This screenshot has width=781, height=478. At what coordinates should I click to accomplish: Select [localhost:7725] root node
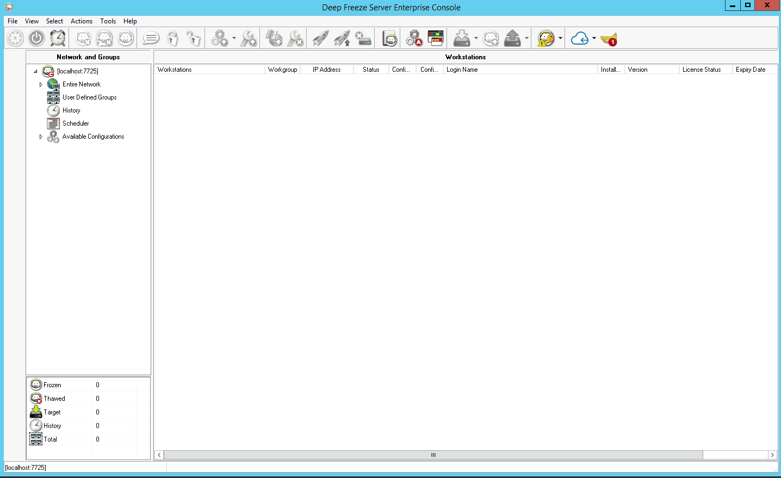pyautogui.click(x=78, y=71)
